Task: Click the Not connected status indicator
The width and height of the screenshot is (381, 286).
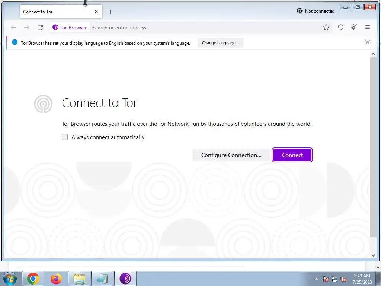Action: coord(316,11)
